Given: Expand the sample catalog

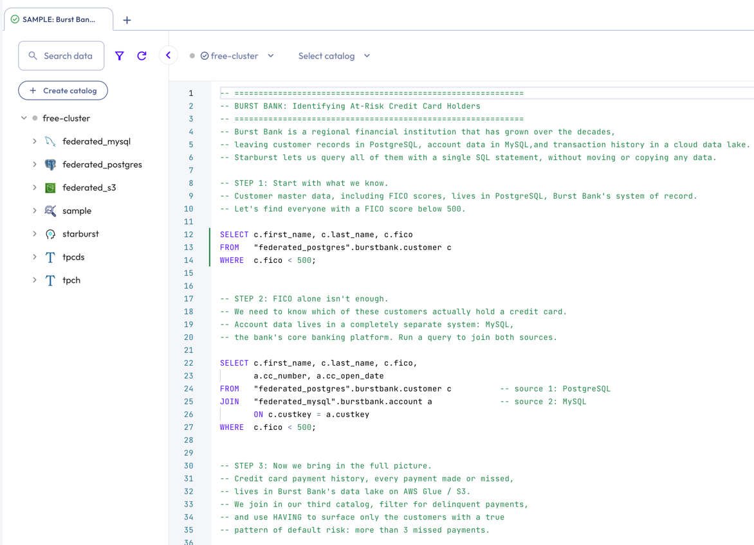Looking at the screenshot, I should click(35, 210).
